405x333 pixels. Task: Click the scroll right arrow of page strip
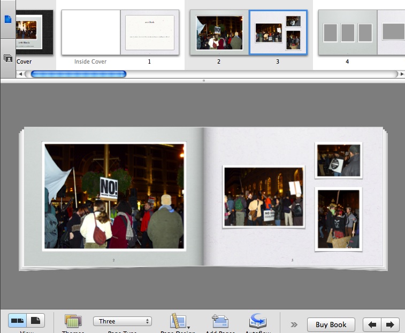(402, 74)
